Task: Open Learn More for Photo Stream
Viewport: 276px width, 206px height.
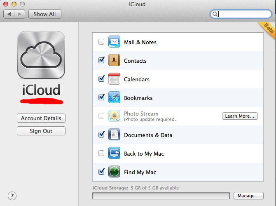Action: 240,116
